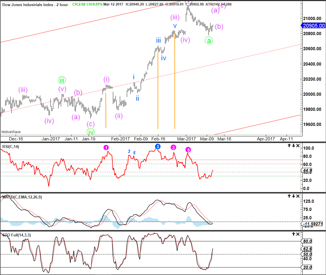326x275 pixels.
Task: Click the 20000.00 price axis label
Action: coord(312,94)
